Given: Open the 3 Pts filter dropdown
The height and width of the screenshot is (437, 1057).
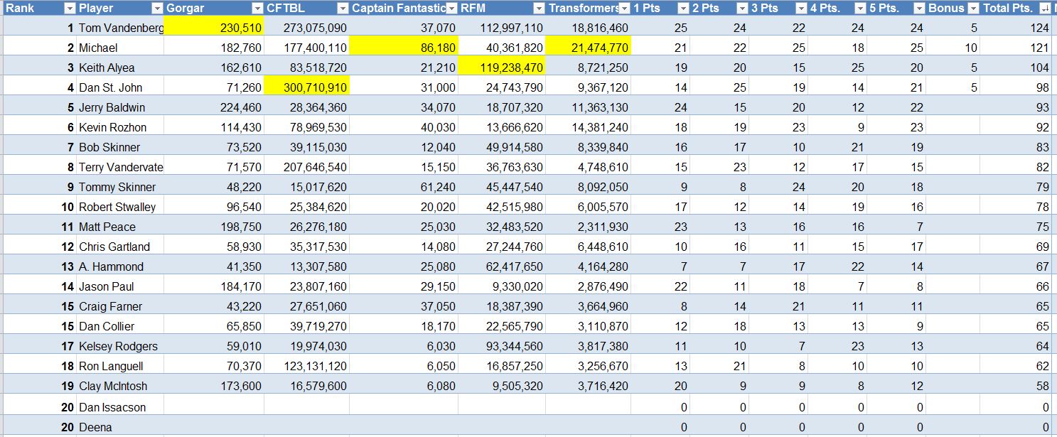Looking at the screenshot, I should pyautogui.click(x=801, y=9).
